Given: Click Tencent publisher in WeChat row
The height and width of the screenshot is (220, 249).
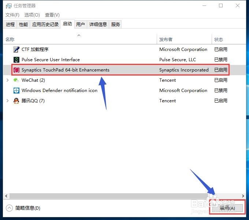Looking at the screenshot, I should pos(168,80).
